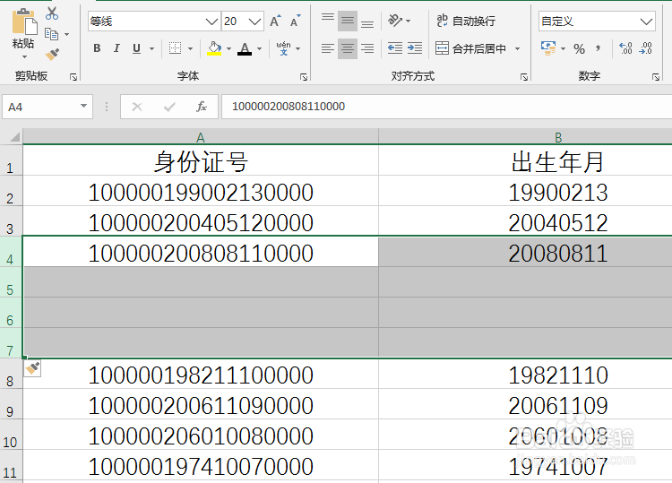Click the text orientation icon
The image size is (672, 483).
(395, 21)
